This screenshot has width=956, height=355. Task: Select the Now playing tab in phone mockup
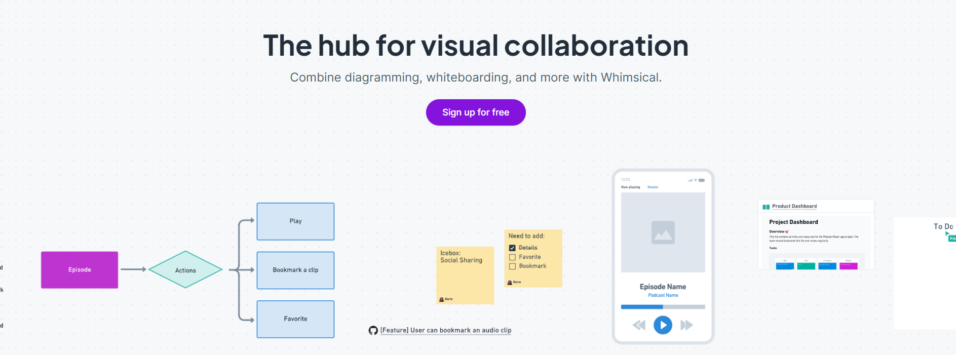(630, 187)
